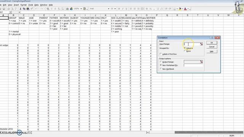Viewport: 244px width, 137px height.
Task: Select the Output Range radio option
Action: coord(161,62)
